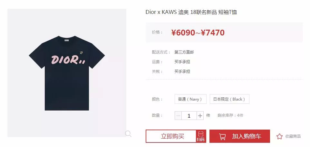Click the Dior T-shirt product image
This screenshot has height=147, width=310.
click(x=67, y=73)
